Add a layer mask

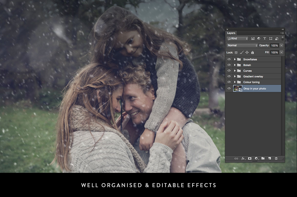coord(250,158)
